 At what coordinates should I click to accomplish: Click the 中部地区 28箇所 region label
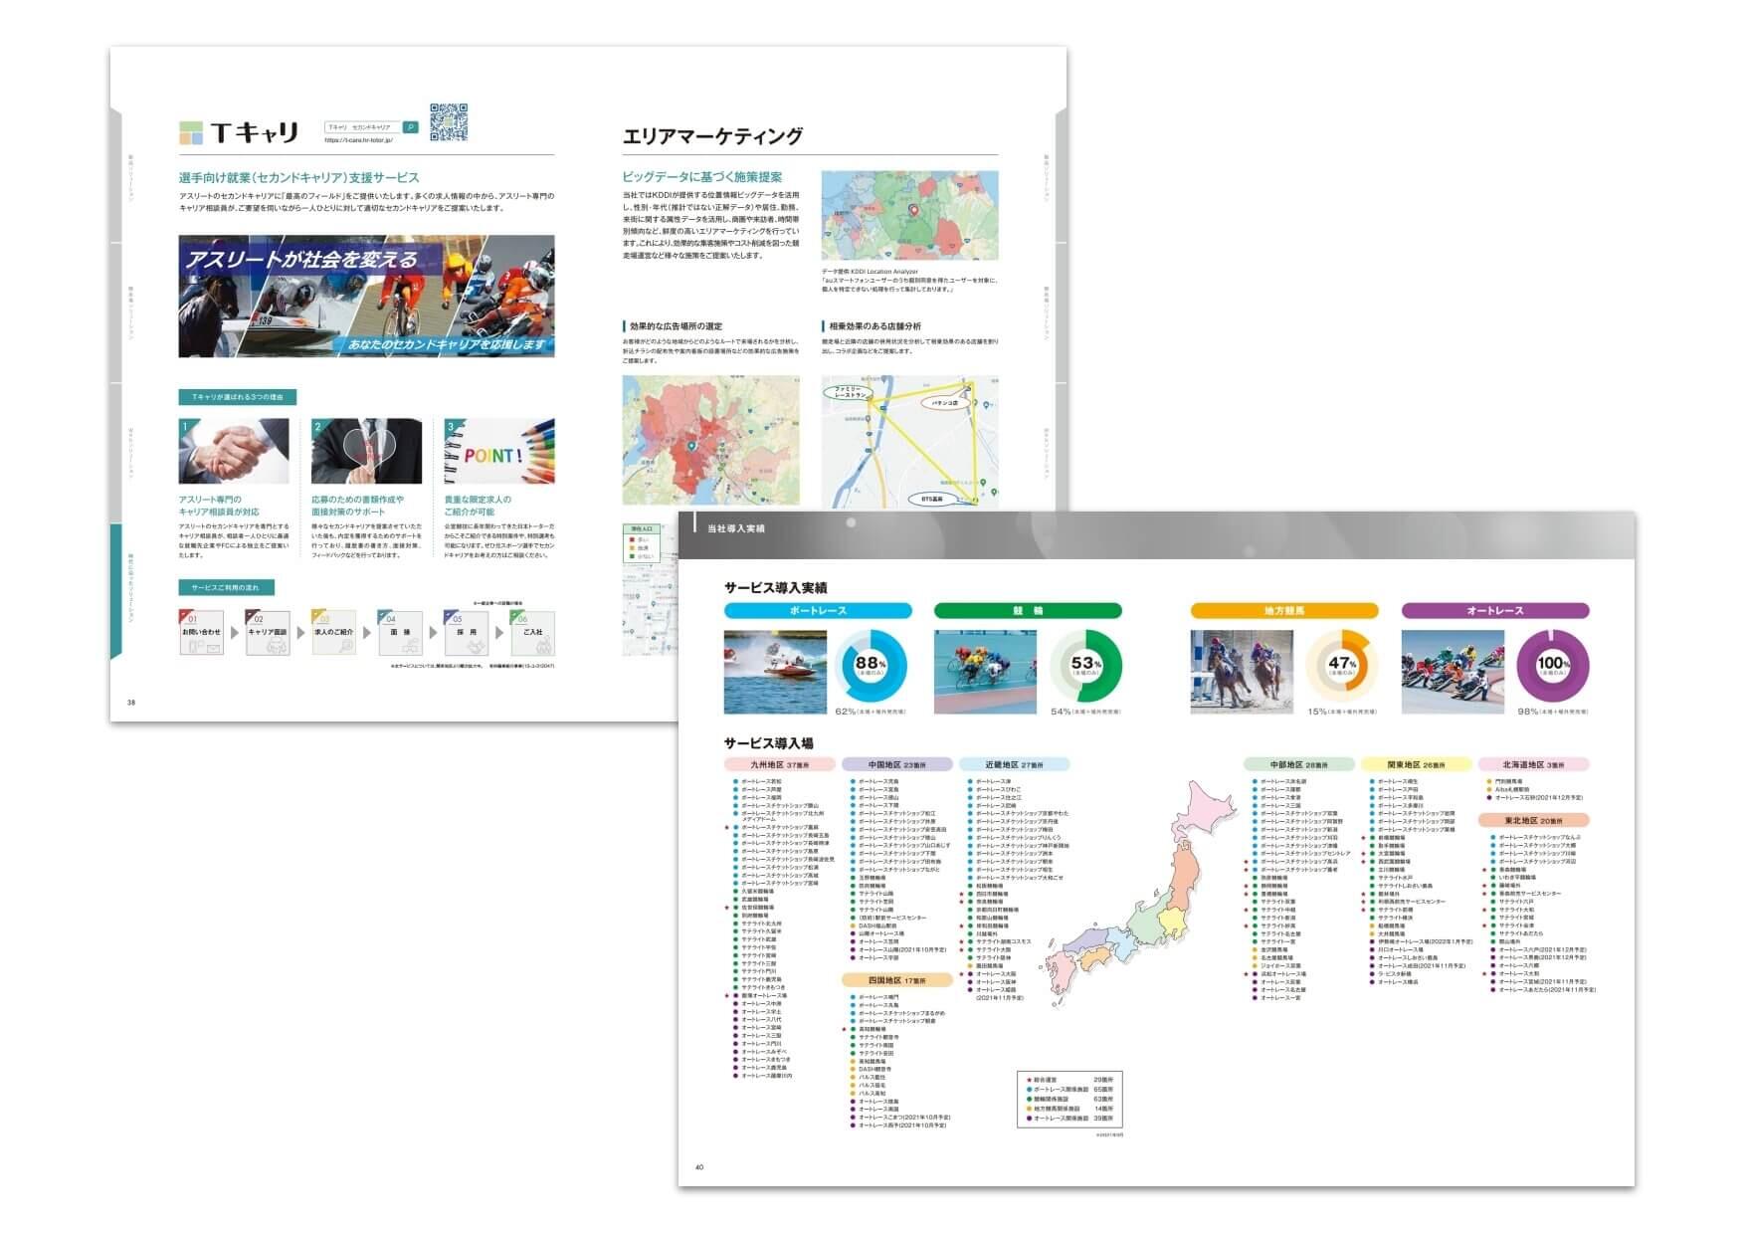1299,764
